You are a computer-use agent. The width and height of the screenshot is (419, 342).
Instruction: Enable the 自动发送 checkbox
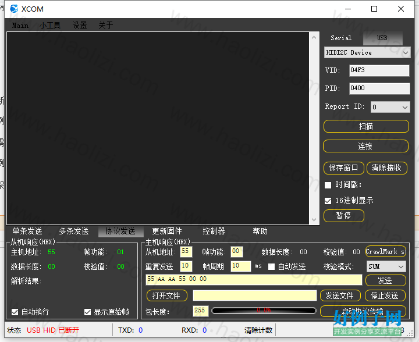(x=272, y=267)
